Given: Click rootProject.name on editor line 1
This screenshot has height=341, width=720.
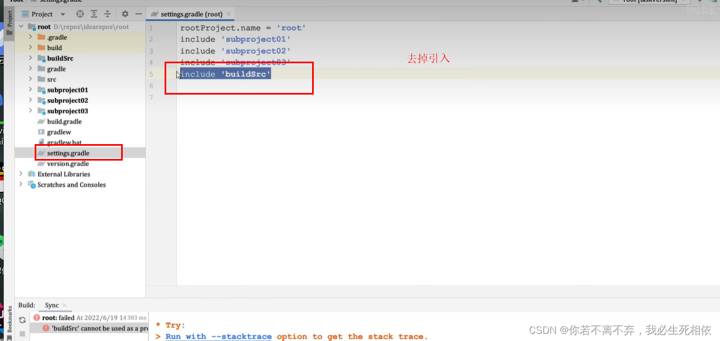Looking at the screenshot, I should (x=220, y=28).
